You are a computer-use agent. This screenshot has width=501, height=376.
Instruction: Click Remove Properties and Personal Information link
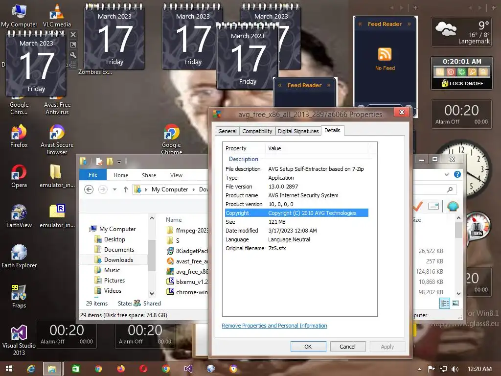274,326
